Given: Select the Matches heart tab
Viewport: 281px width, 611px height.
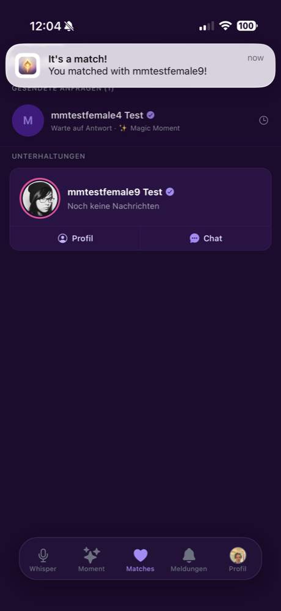Looking at the screenshot, I should click(x=140, y=560).
